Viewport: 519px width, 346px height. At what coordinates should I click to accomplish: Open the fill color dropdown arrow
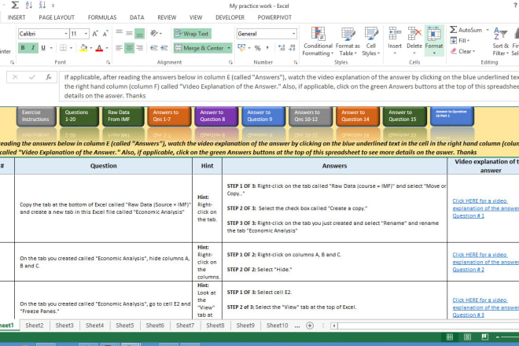[91, 48]
